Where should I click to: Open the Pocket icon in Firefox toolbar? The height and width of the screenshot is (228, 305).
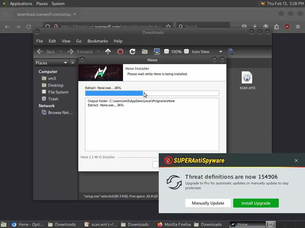click(244, 26)
